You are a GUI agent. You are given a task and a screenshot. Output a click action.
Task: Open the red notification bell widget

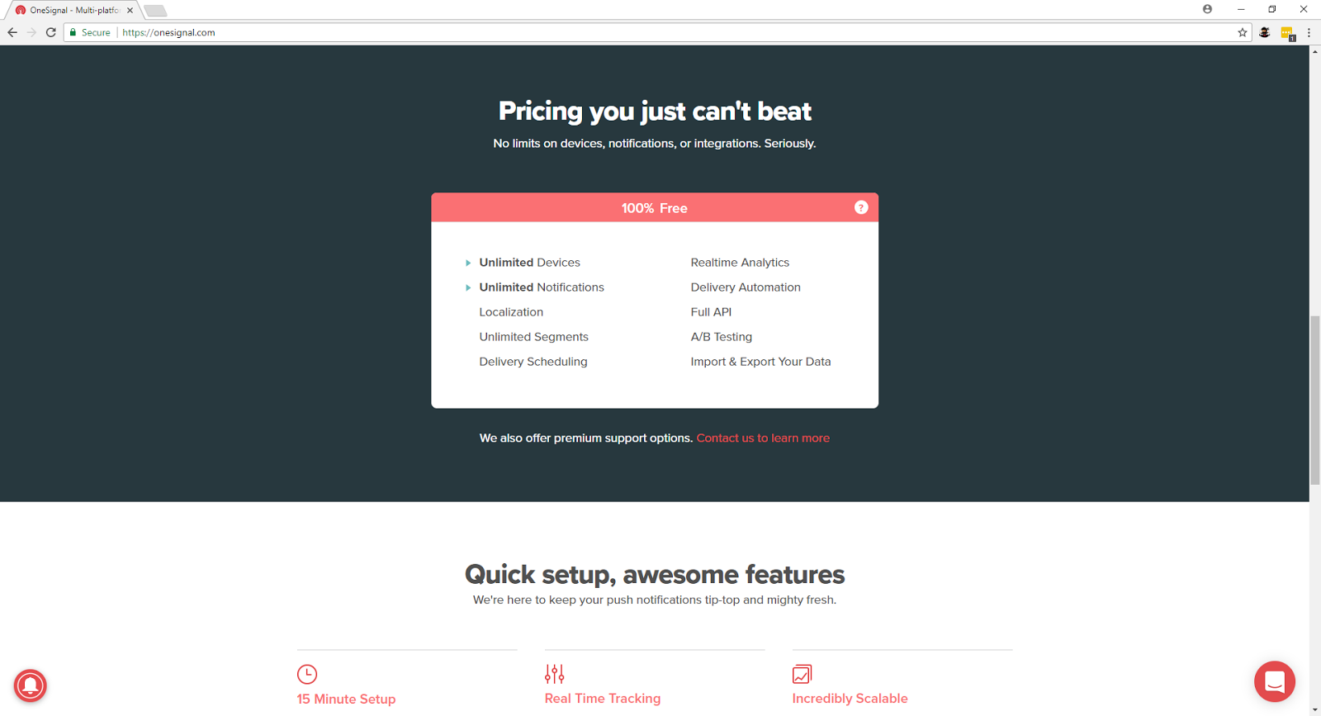(31, 685)
